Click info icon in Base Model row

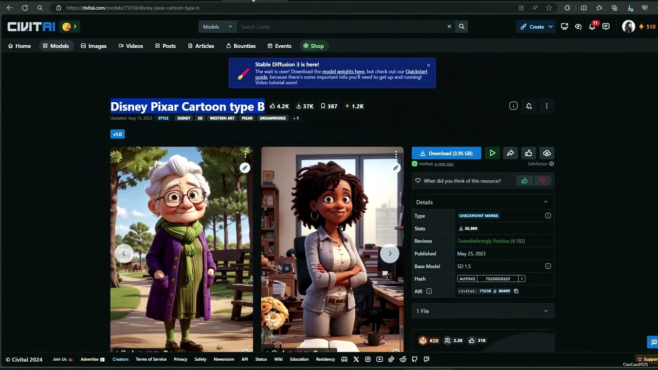pos(548,266)
